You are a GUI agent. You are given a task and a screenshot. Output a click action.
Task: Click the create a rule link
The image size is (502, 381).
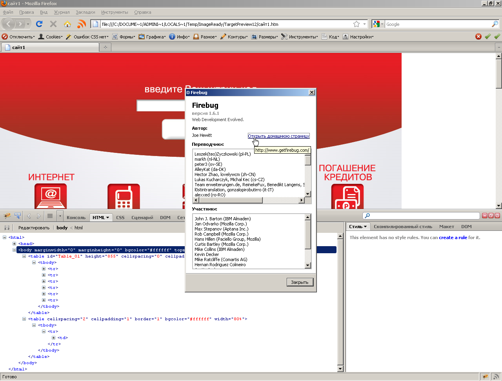[453, 238]
